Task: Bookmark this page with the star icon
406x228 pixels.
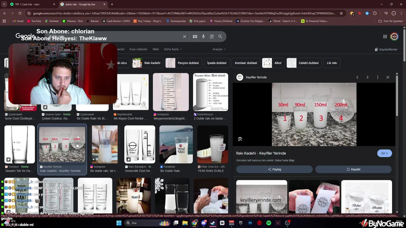Action: coord(341,13)
